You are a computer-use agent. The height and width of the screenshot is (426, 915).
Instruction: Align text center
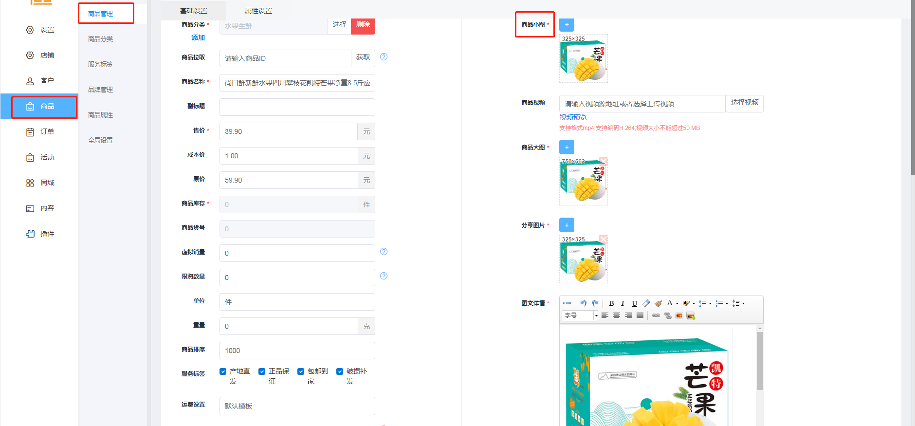[617, 315]
